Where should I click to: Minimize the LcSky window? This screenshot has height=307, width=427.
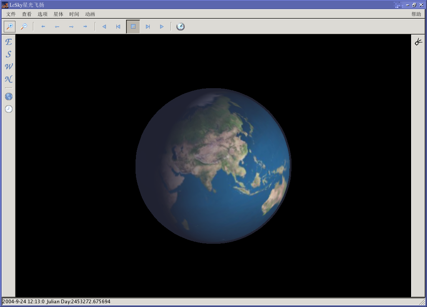click(407, 5)
